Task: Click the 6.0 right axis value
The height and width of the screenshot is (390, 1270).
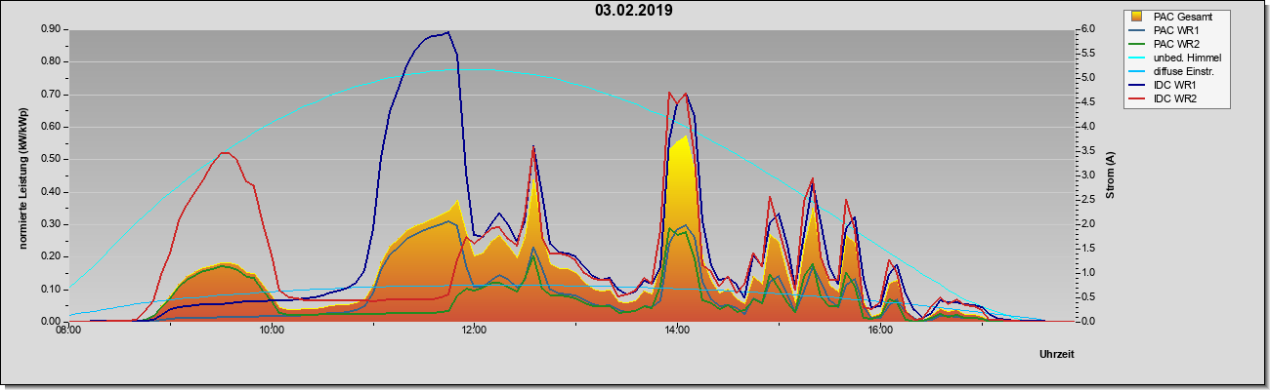Action: [x=1089, y=29]
